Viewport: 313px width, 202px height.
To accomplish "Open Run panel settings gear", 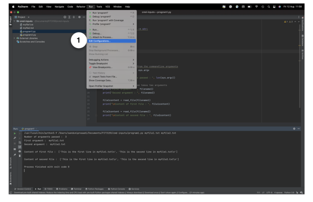I will pos(294,128).
